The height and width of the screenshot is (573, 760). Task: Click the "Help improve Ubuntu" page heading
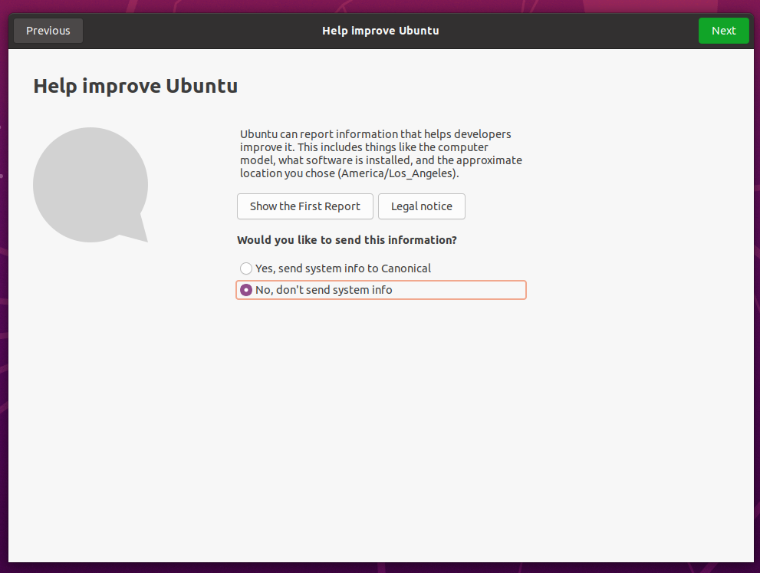tap(135, 86)
